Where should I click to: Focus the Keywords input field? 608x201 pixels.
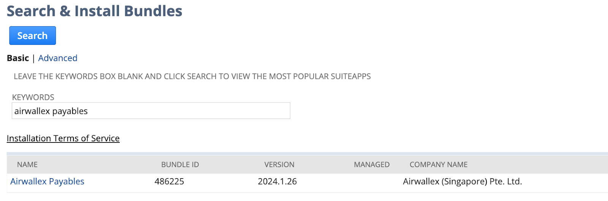click(151, 111)
